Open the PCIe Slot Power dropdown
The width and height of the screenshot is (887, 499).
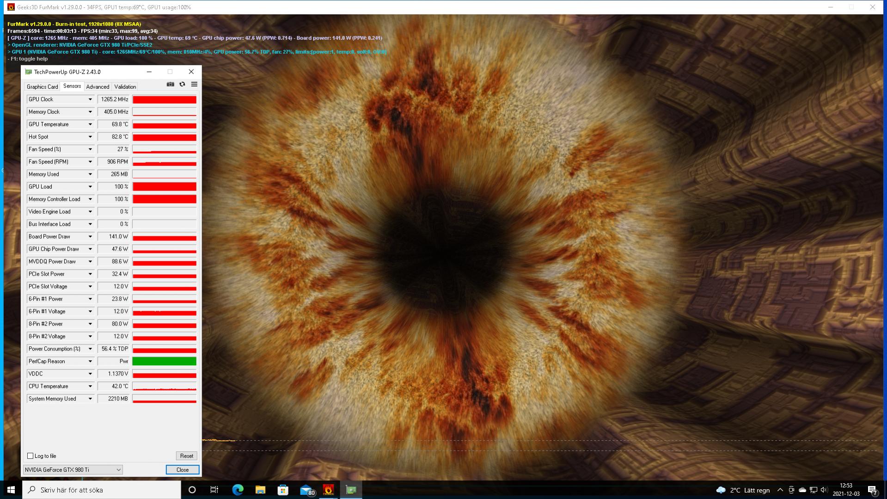click(x=90, y=274)
